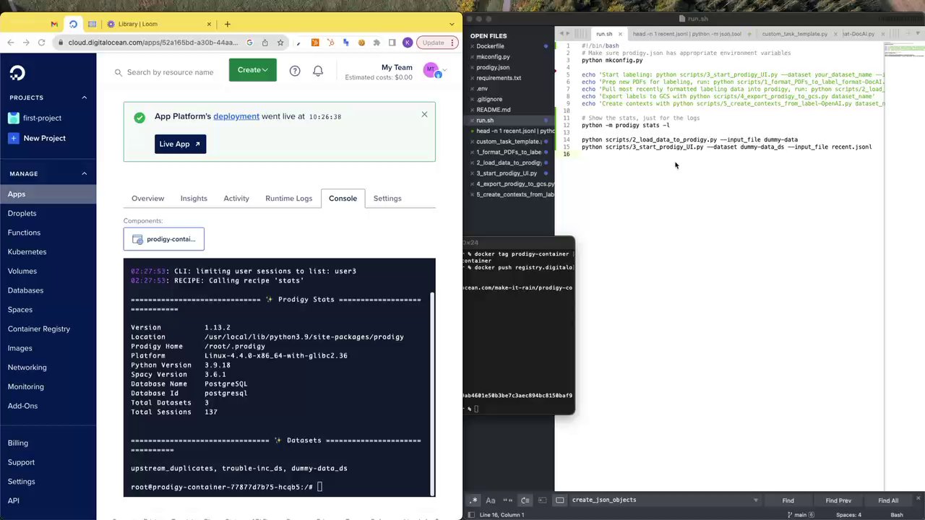
Task: Click the share icon in the address bar
Action: click(x=265, y=43)
